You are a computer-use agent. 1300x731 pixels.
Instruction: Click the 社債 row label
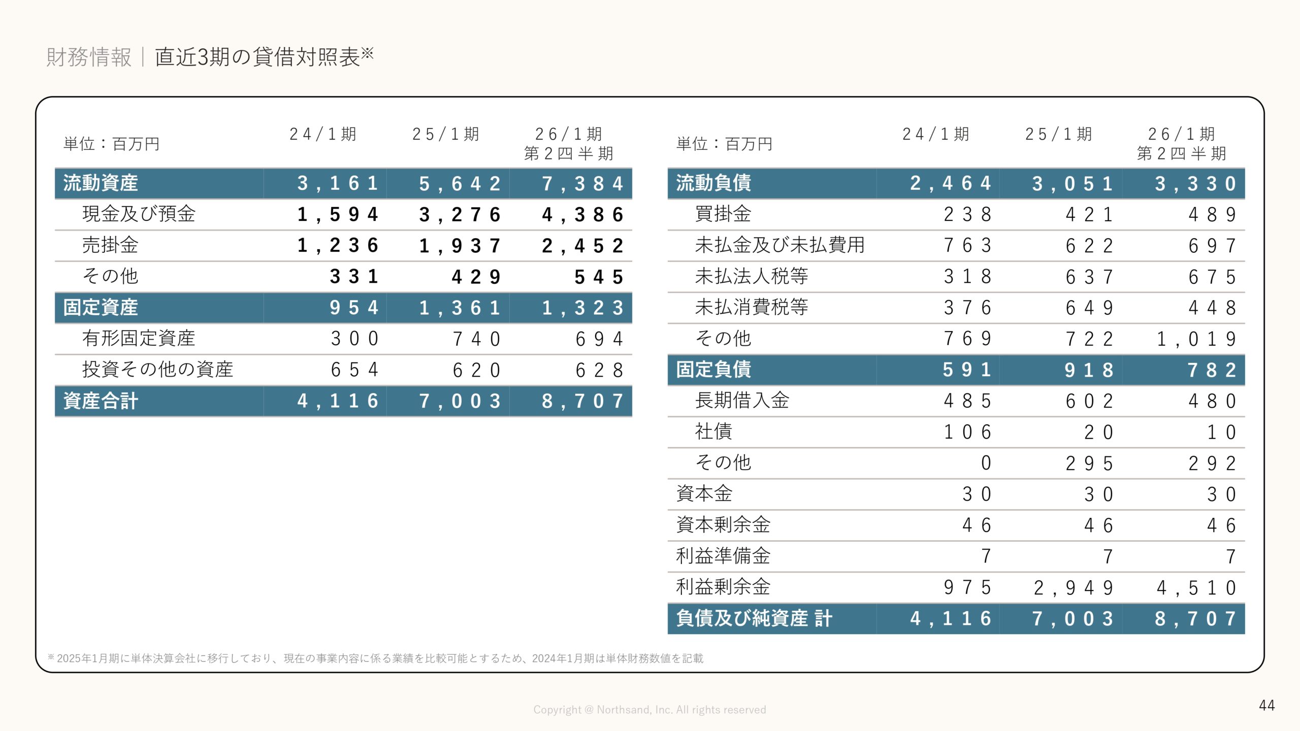coord(713,431)
